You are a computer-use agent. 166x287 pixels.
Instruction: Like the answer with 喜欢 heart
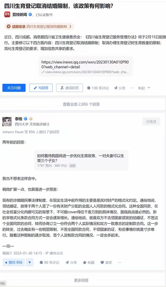click(x=106, y=263)
